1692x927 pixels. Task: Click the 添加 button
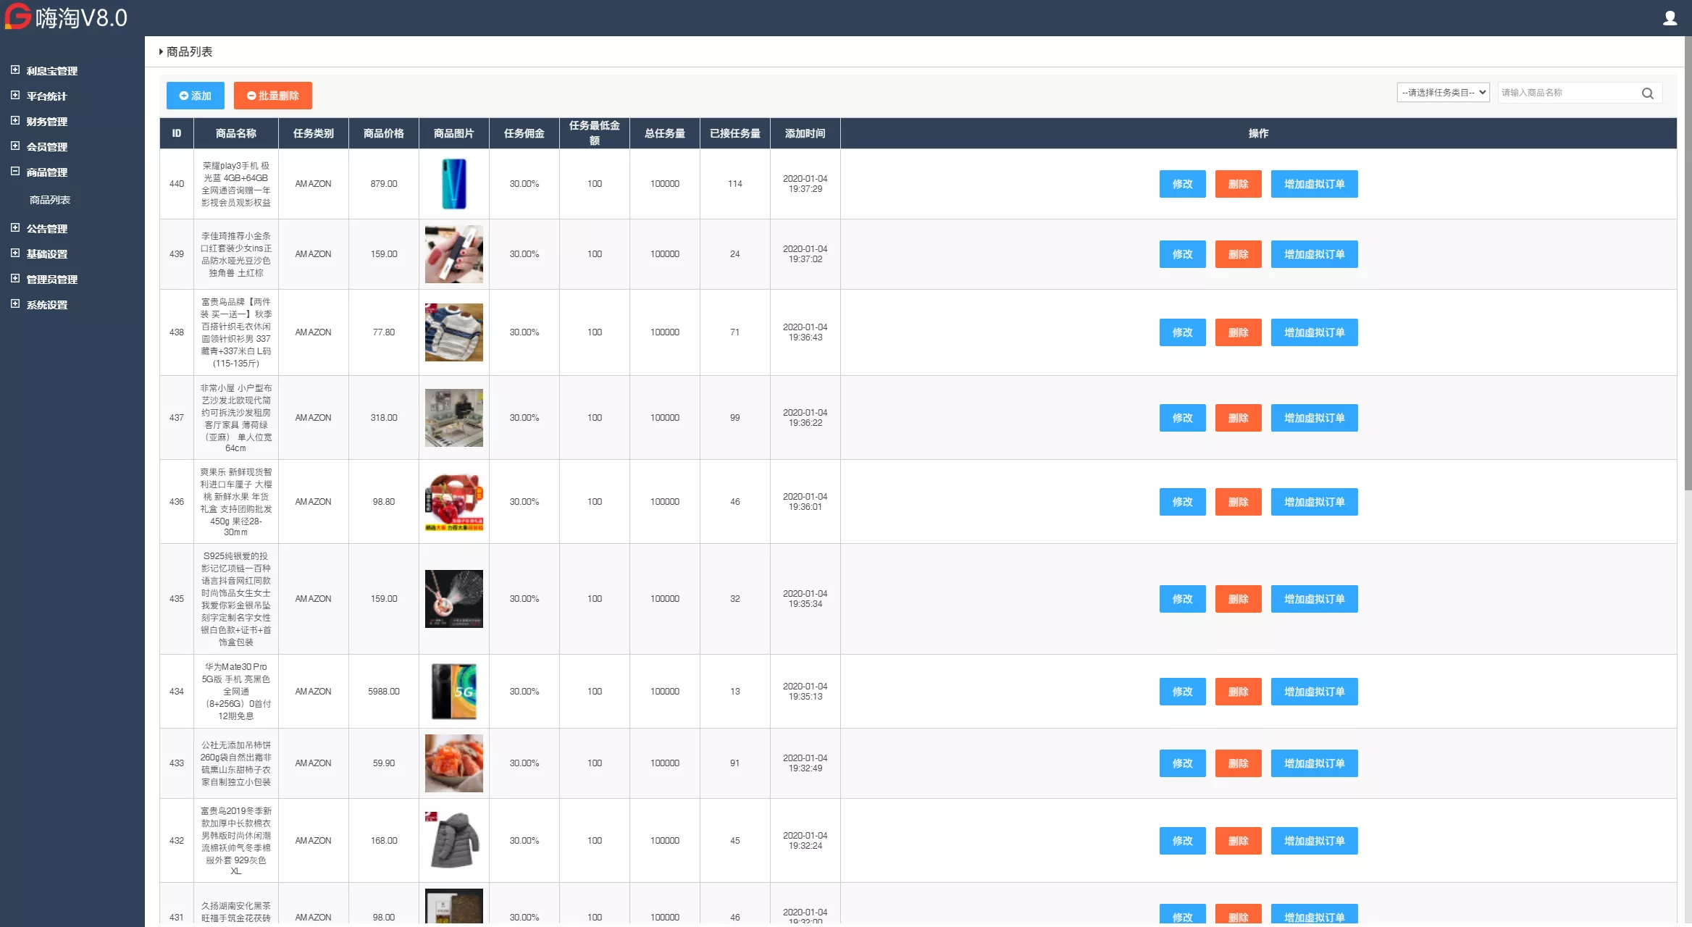tap(195, 96)
